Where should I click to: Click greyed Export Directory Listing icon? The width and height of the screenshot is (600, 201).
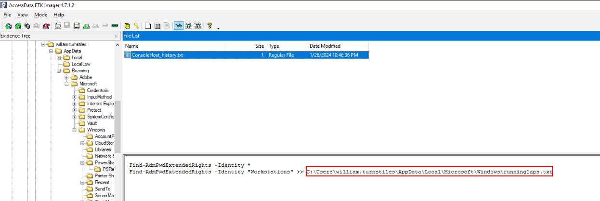[x=166, y=26]
